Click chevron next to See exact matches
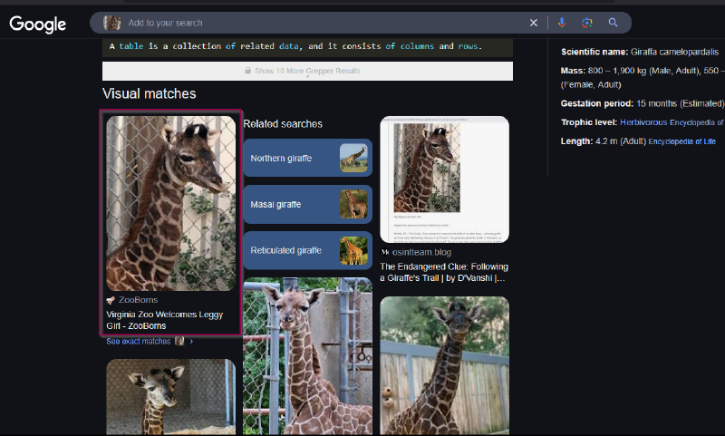Image resolution: width=725 pixels, height=436 pixels. pos(191,342)
